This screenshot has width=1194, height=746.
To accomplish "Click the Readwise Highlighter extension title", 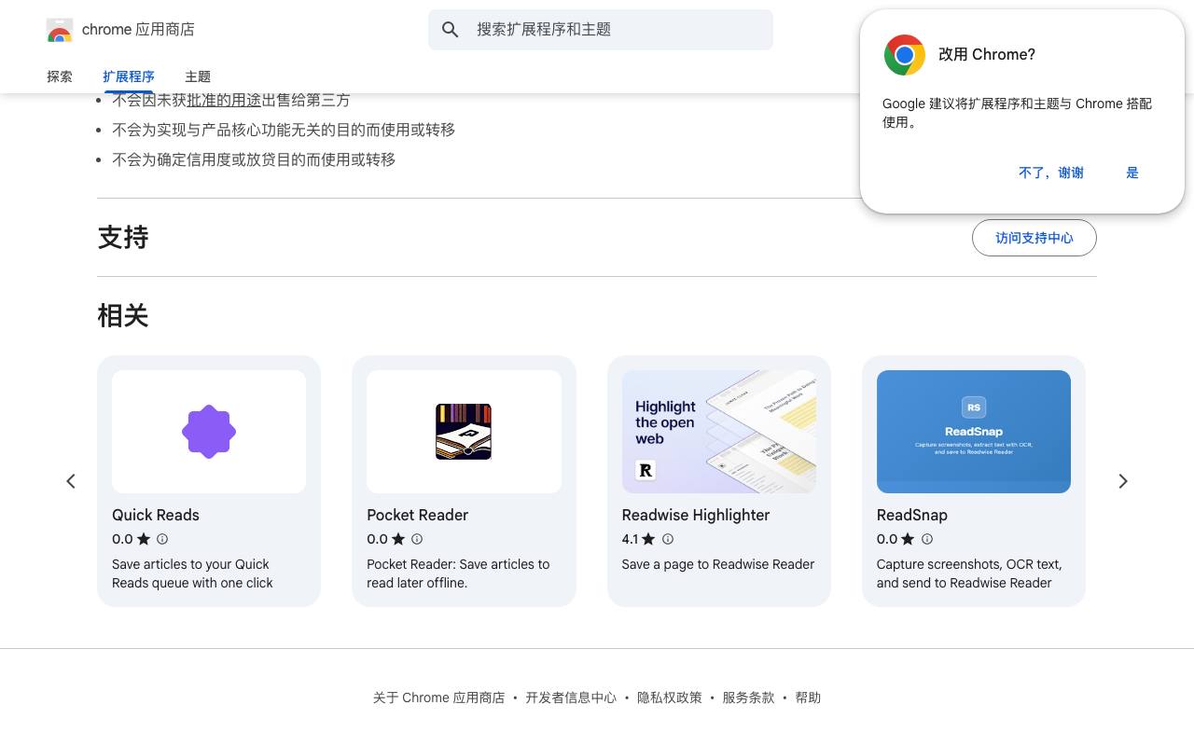I will click(696, 515).
